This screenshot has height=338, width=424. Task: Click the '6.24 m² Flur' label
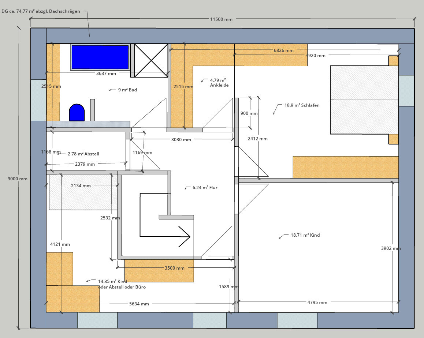pos(205,188)
